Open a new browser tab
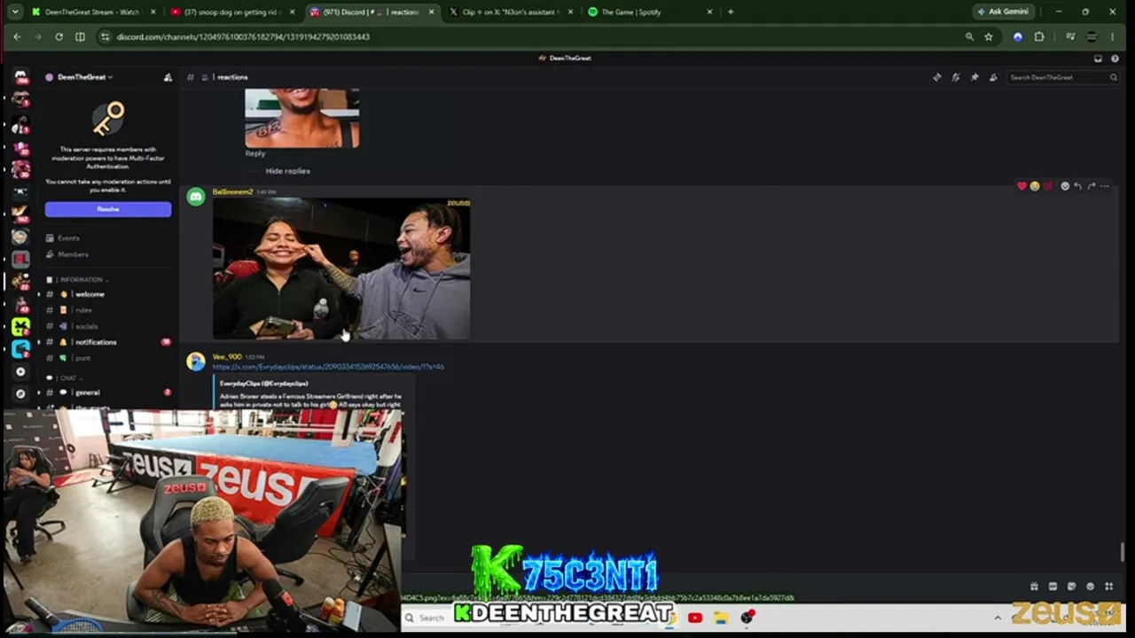Viewport: 1135px width, 638px height. point(731,12)
